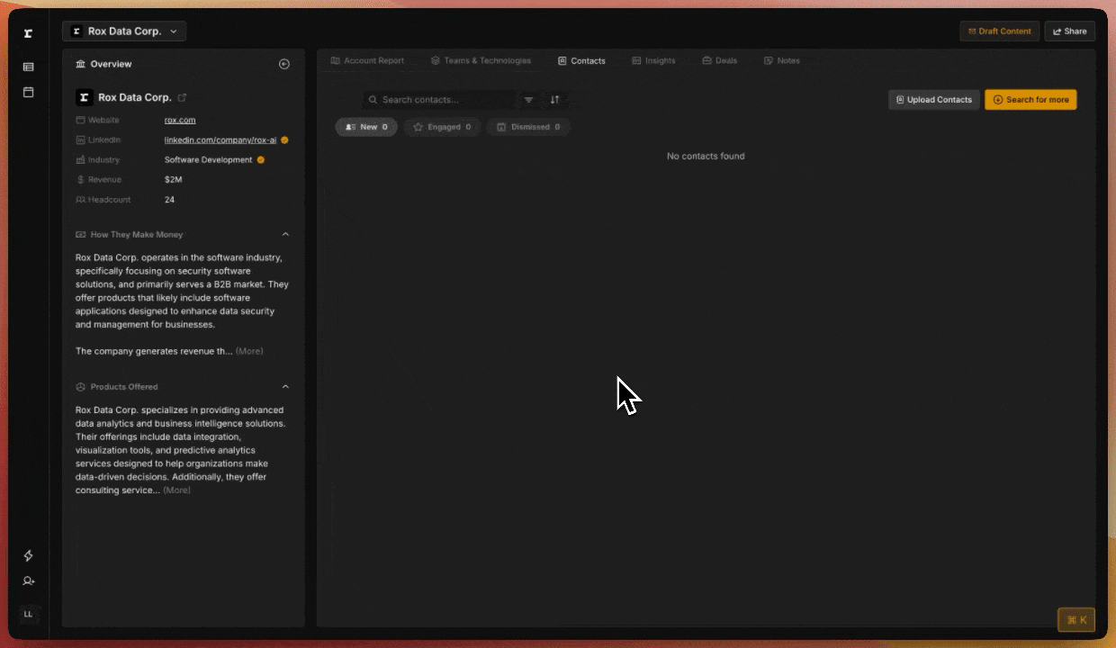Open the table list view sidebar icon
This screenshot has width=1116, height=648.
point(28,67)
